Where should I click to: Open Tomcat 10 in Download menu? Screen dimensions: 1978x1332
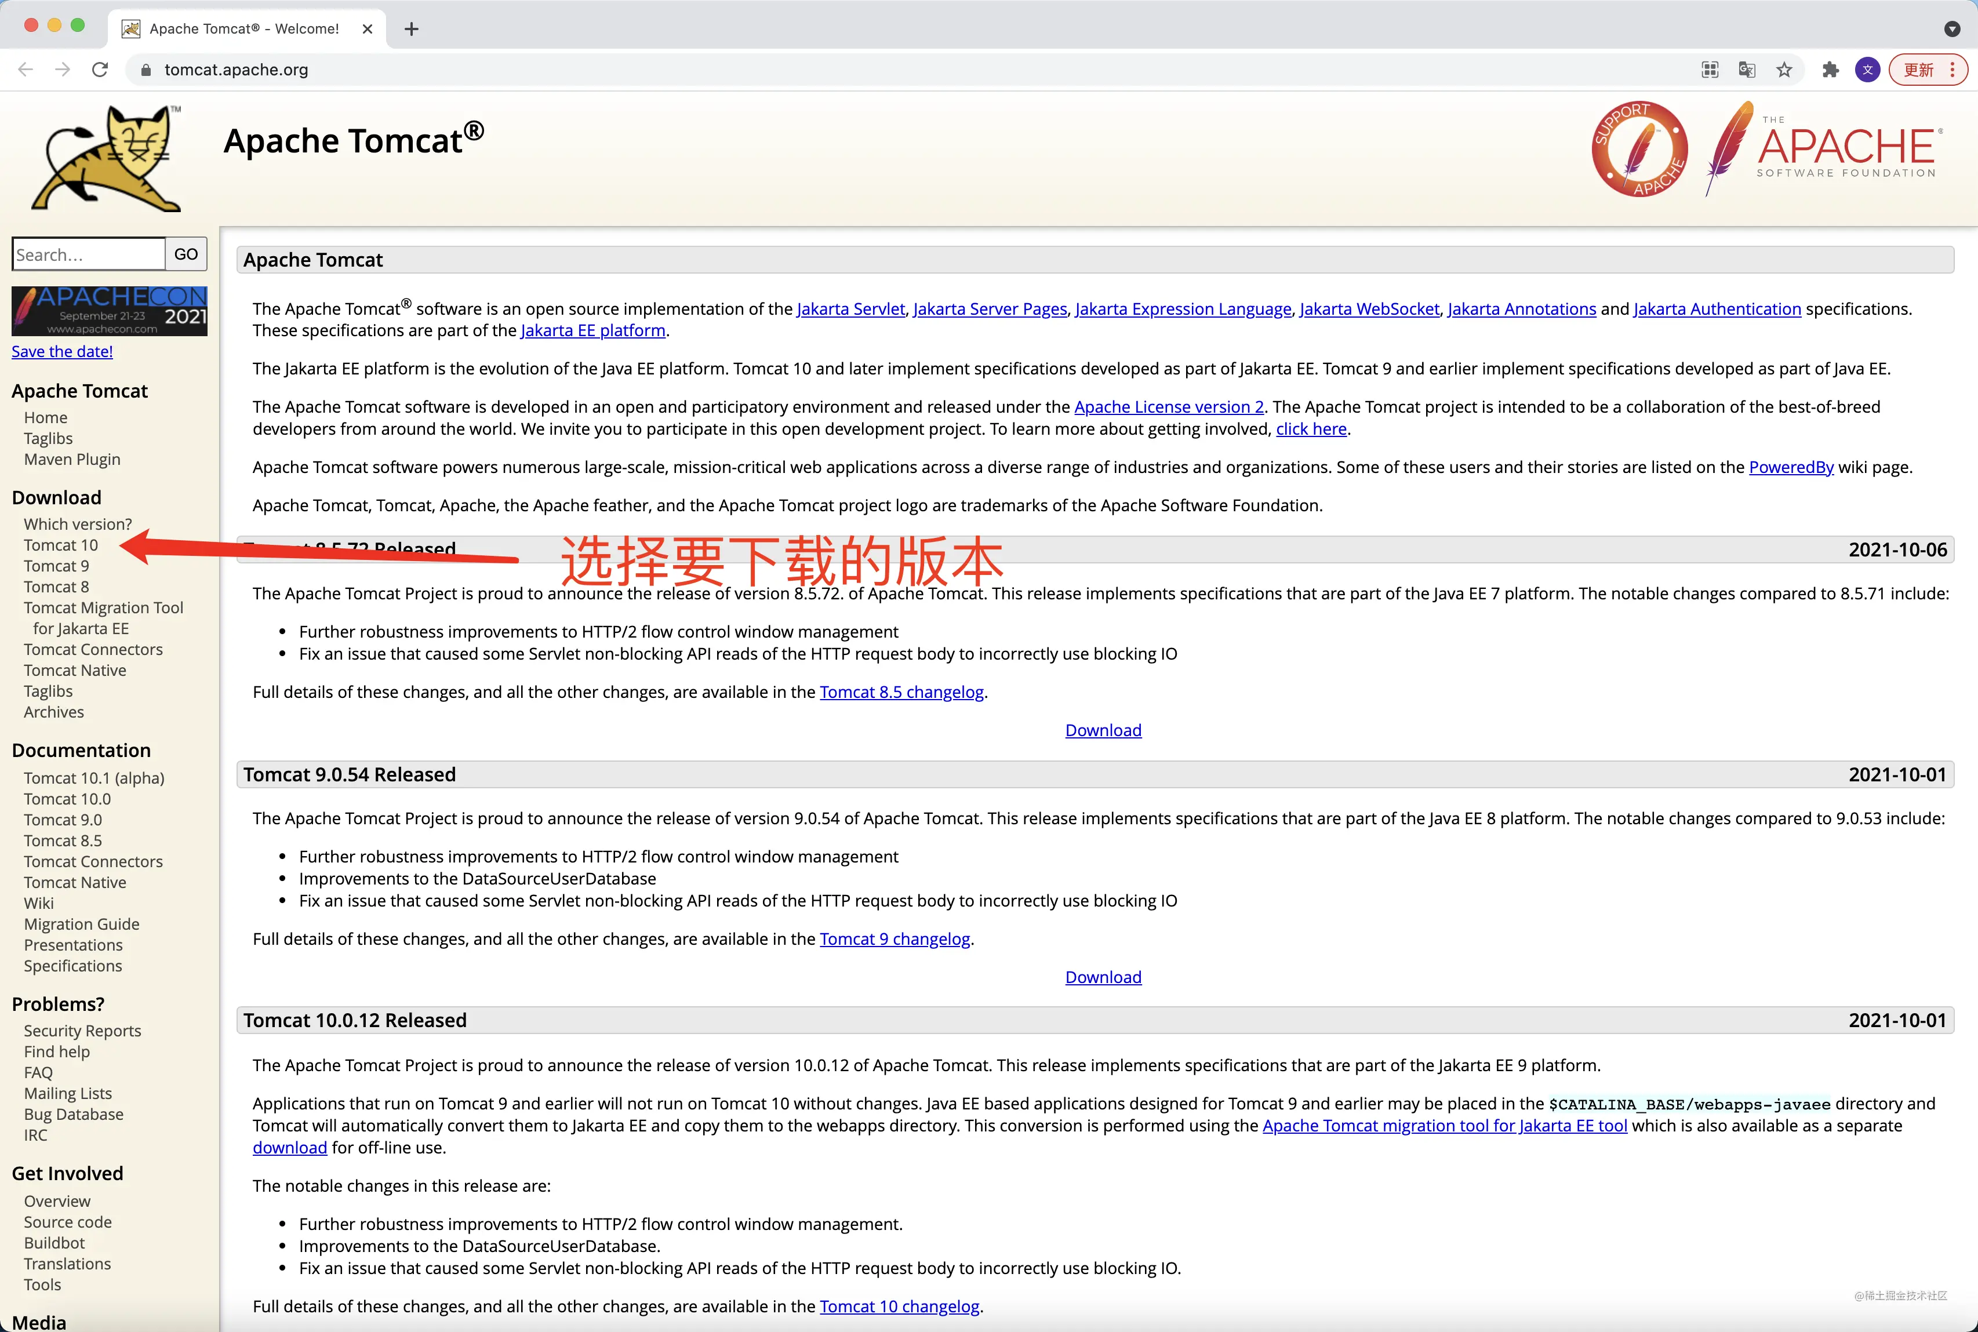pos(60,545)
